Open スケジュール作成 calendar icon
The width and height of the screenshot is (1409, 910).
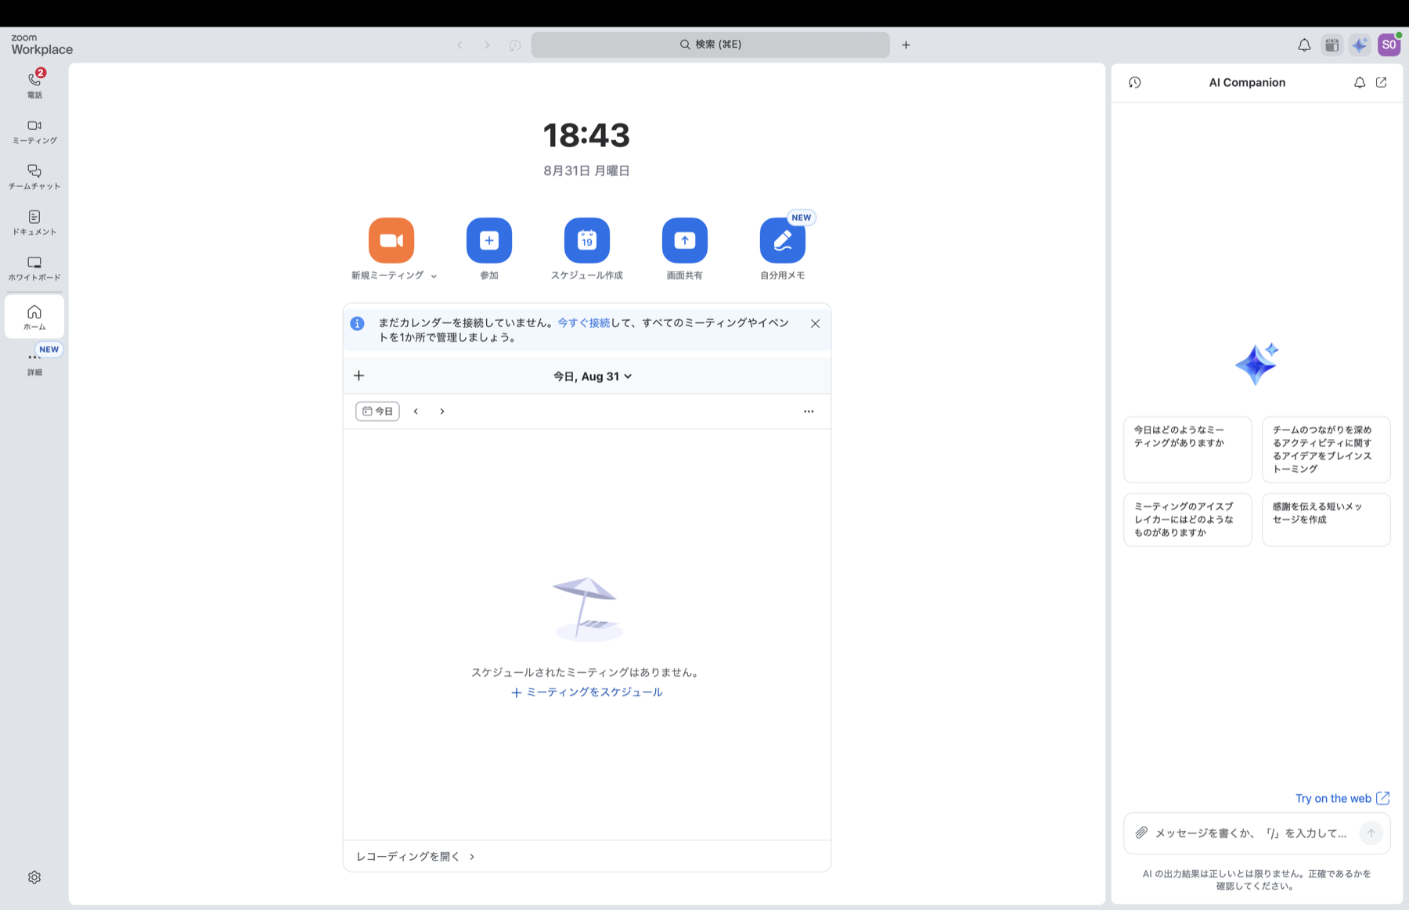tap(587, 240)
